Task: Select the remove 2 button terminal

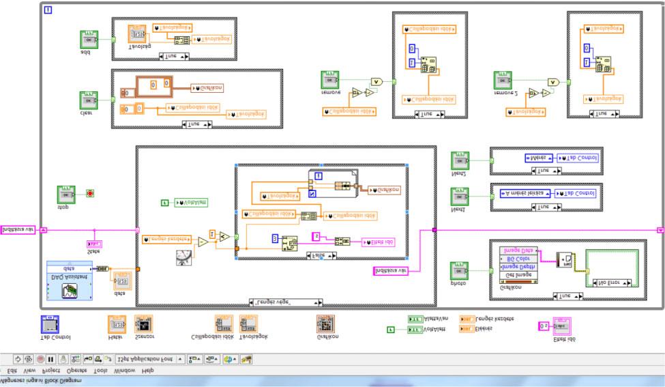Action: click(x=503, y=81)
